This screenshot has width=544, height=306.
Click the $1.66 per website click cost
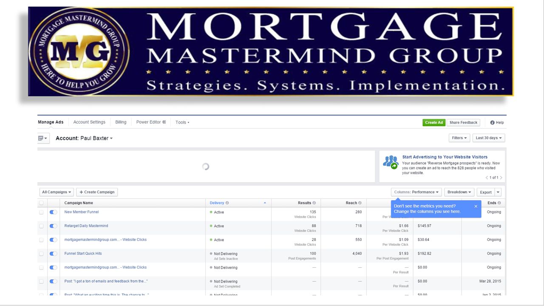click(403, 226)
